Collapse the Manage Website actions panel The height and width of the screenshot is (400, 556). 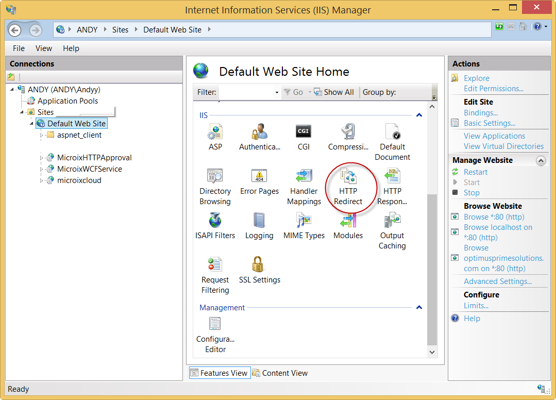[x=541, y=161]
